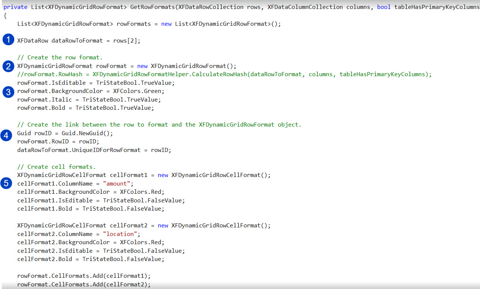Click the "Create cell formats" comment
This screenshot has height=289, width=480.
pos(56,167)
